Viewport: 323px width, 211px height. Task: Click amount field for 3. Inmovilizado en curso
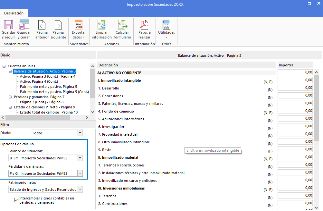click(x=295, y=180)
